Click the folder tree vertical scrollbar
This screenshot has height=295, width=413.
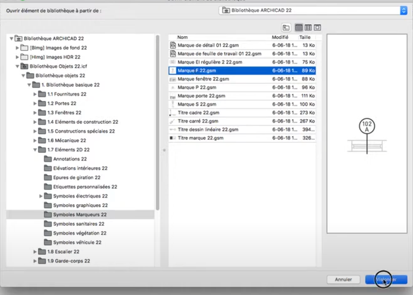[157, 123]
